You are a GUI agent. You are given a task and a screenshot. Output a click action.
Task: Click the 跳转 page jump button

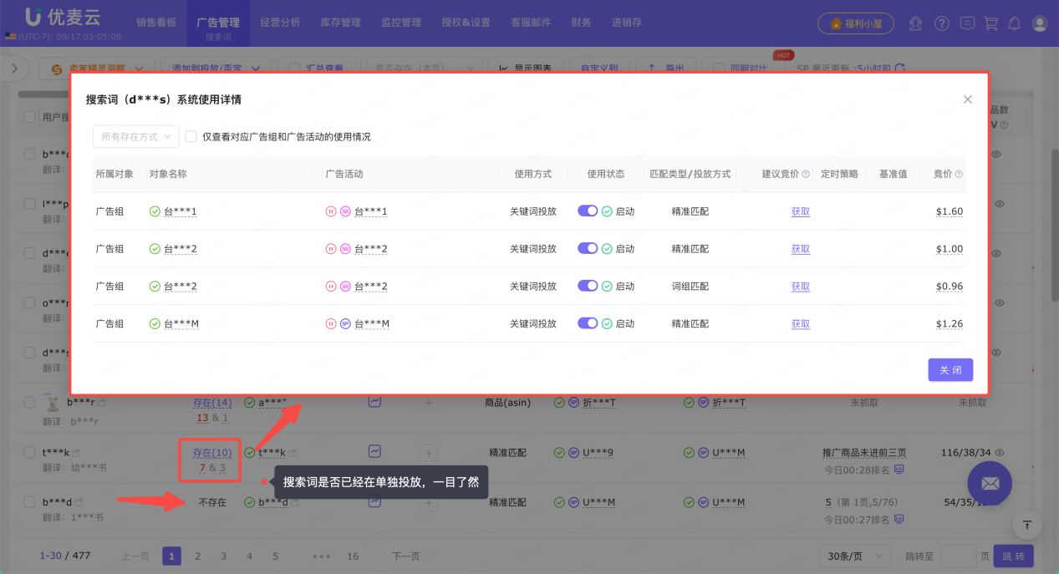click(x=1012, y=555)
